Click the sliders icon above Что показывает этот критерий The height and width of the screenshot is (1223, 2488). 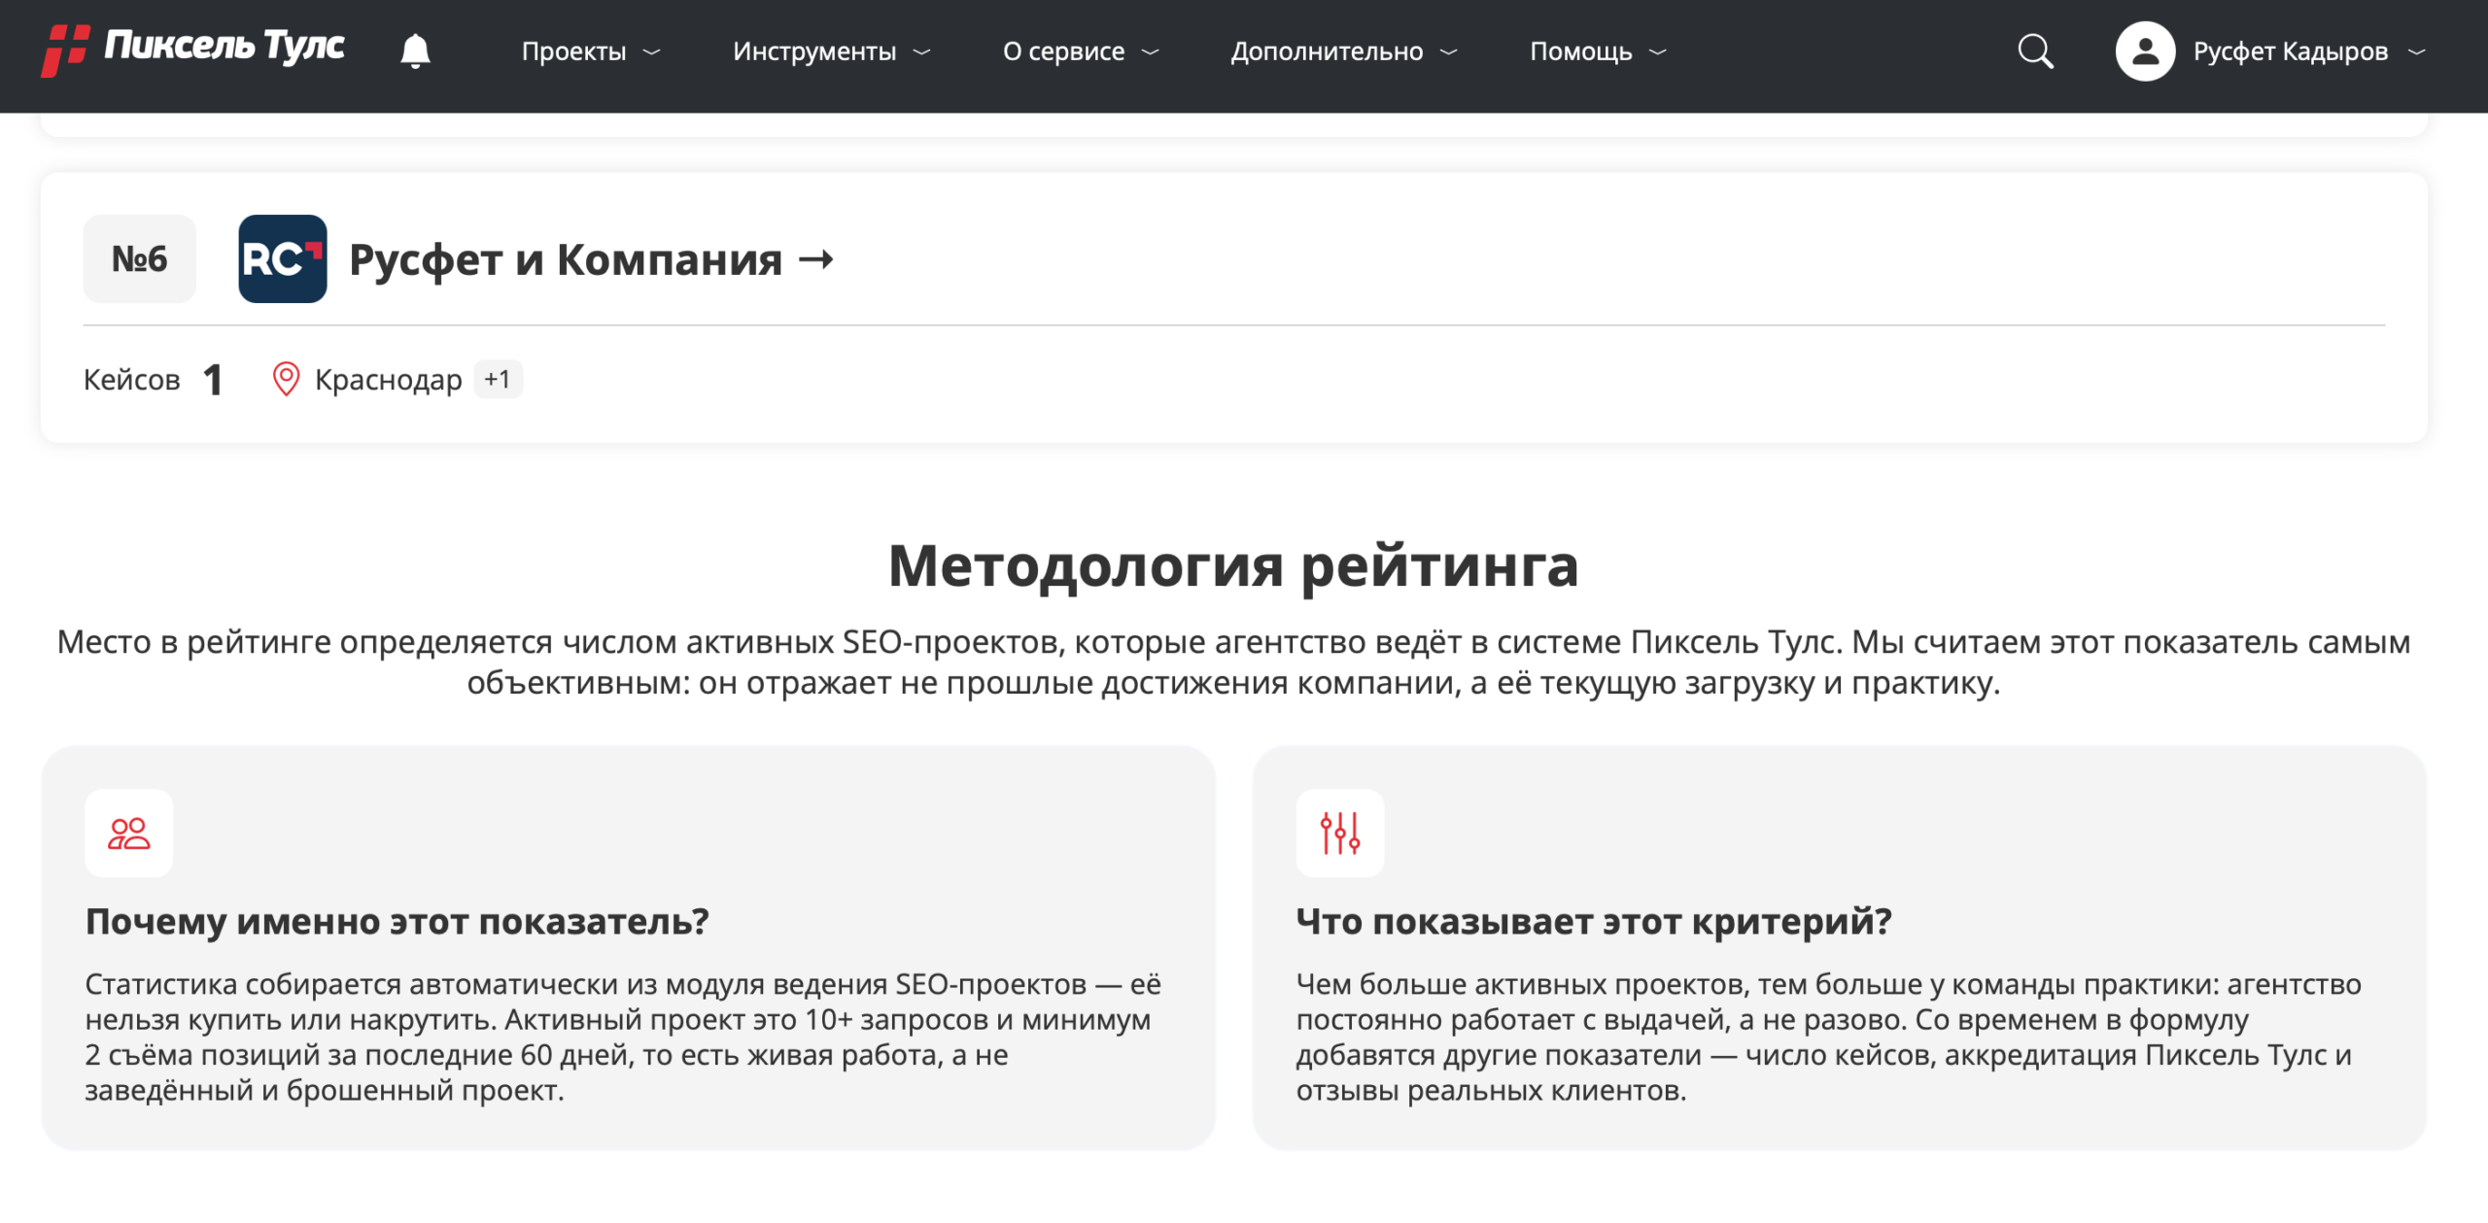coord(1340,833)
